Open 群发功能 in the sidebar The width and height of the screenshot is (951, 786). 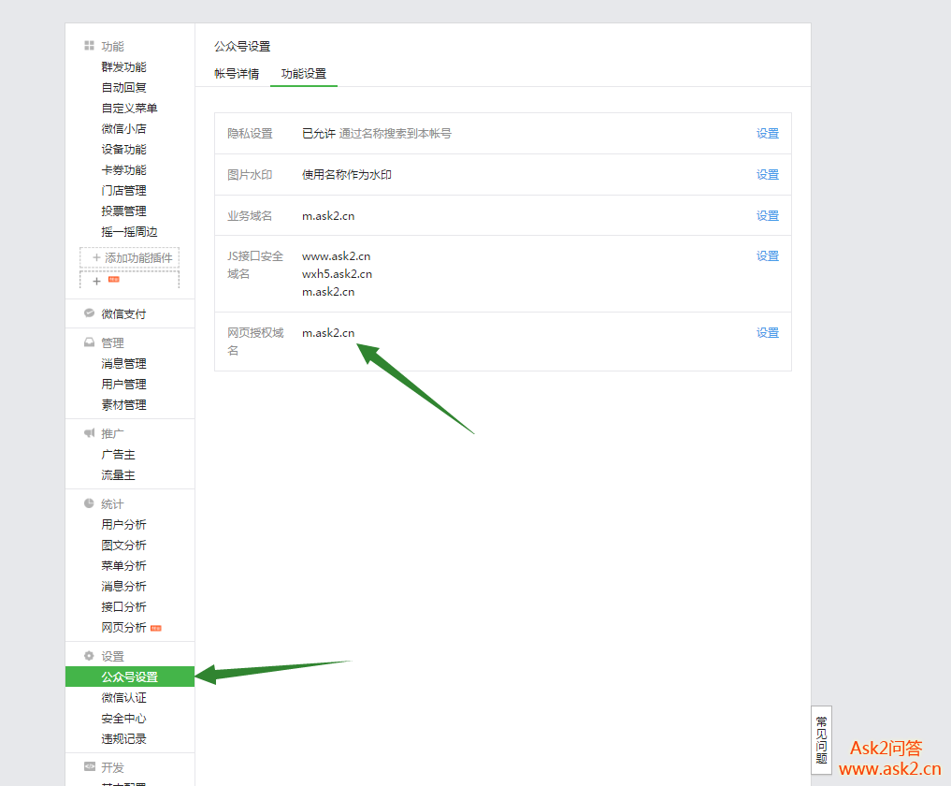(x=123, y=67)
